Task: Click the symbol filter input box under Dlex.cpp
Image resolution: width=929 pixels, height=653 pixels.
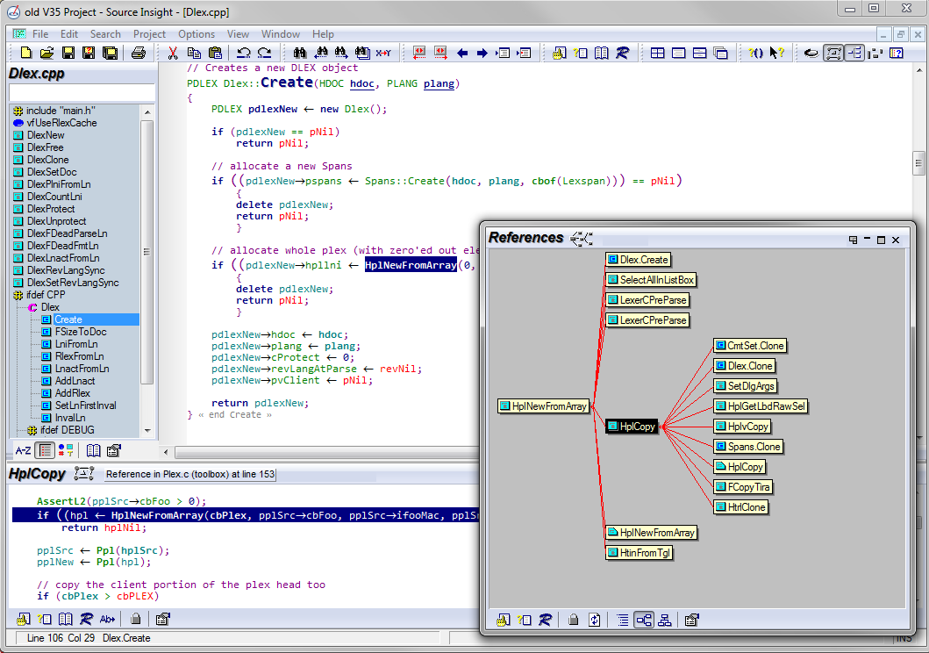Action: pos(82,93)
